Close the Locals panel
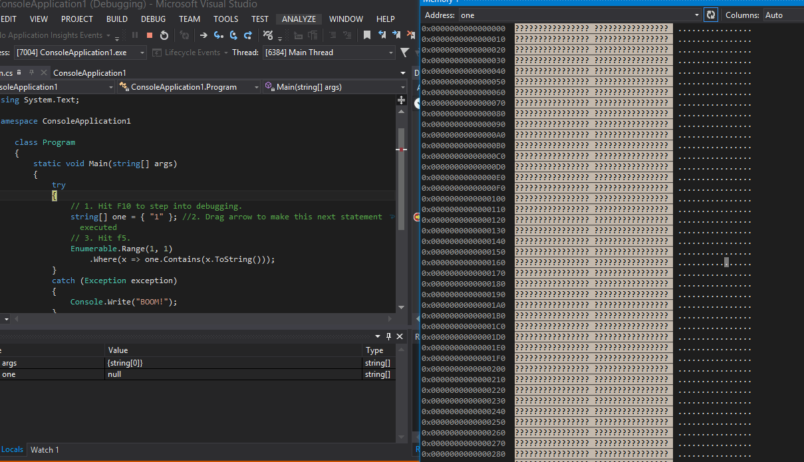 tap(400, 336)
